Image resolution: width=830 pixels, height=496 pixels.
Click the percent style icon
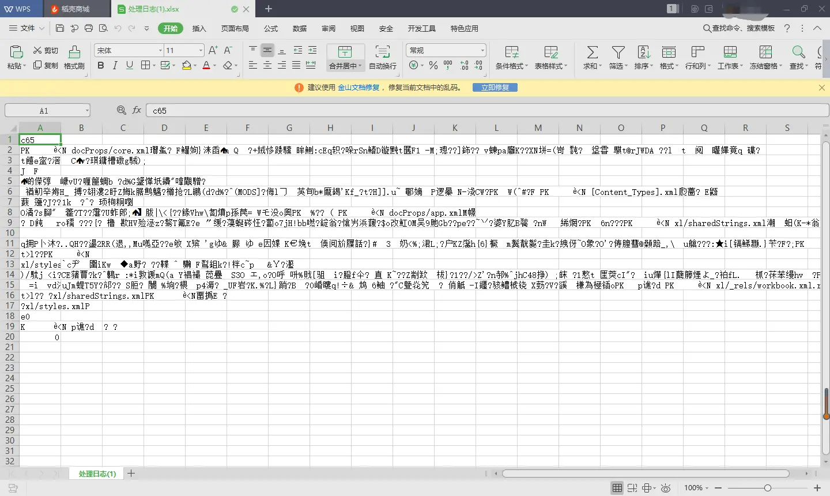click(x=433, y=66)
